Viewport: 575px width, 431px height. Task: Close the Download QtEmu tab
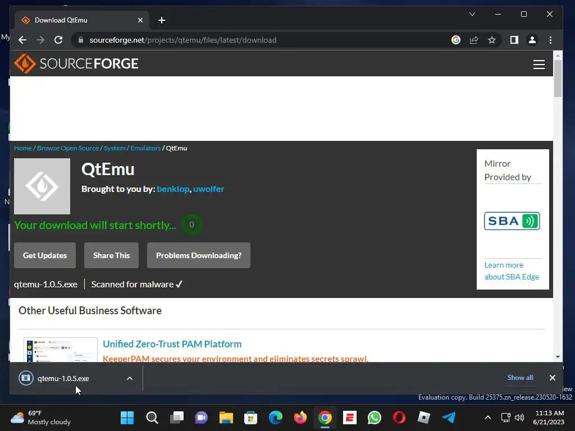pos(140,20)
